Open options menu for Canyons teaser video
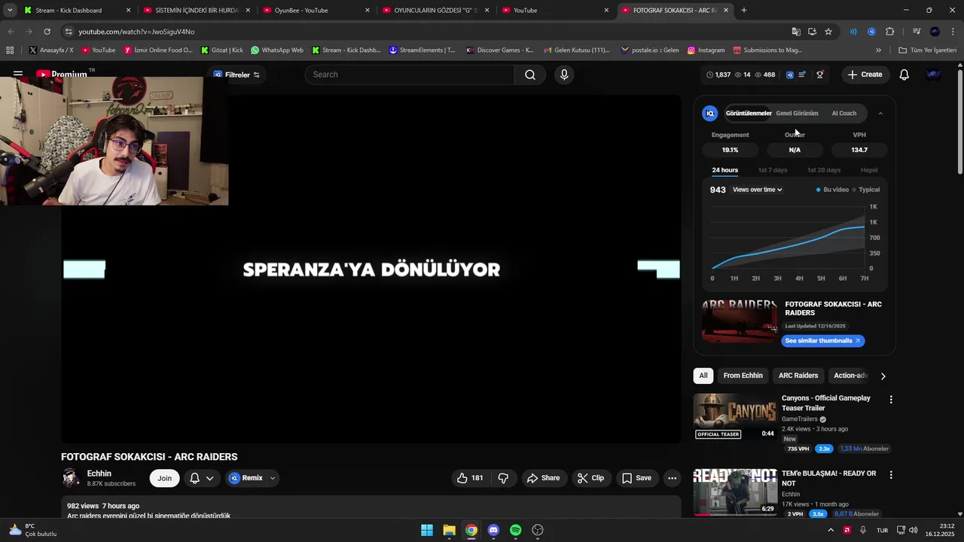 891,400
